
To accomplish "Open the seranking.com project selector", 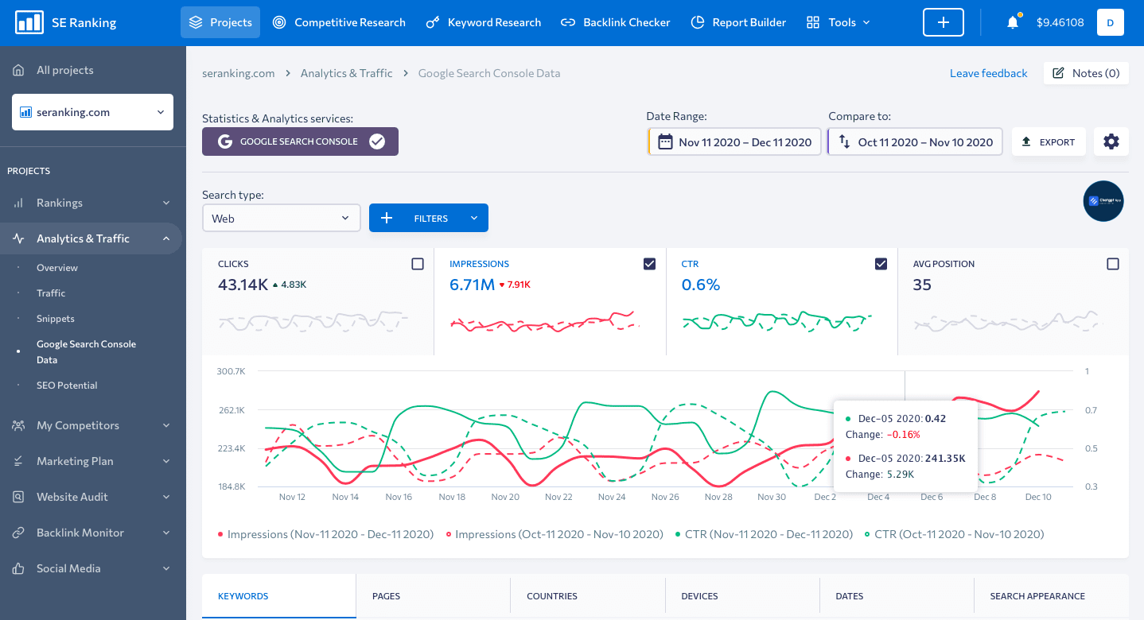I will [92, 112].
